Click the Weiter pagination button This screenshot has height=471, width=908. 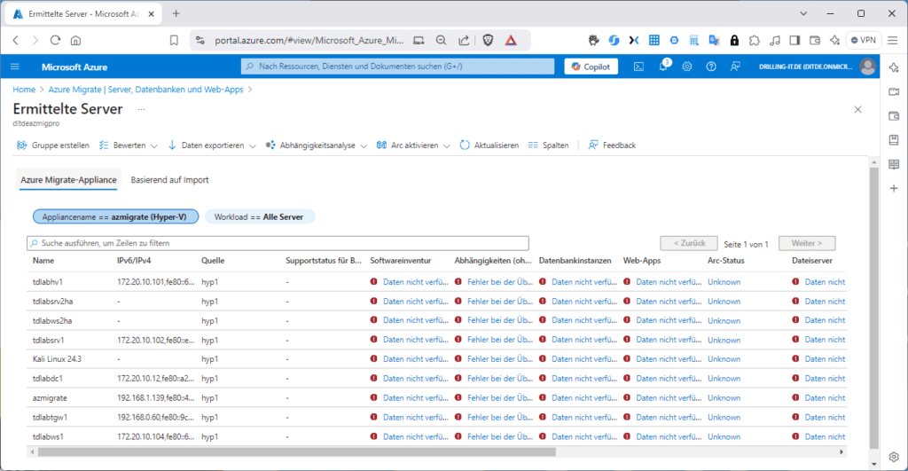[x=807, y=243]
